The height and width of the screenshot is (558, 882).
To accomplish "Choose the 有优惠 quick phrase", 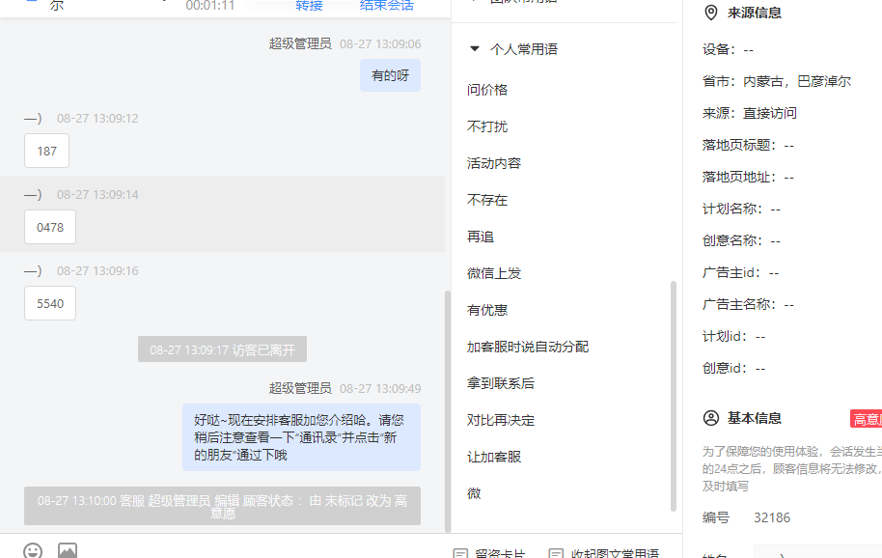I will [487, 310].
